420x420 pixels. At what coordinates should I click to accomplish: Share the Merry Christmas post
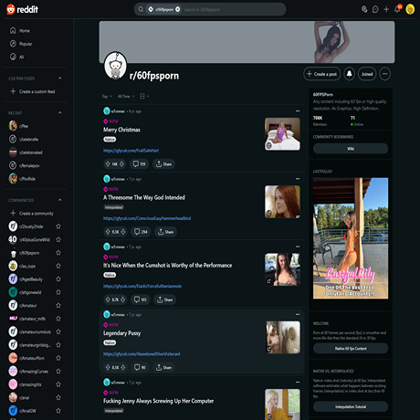point(163,164)
